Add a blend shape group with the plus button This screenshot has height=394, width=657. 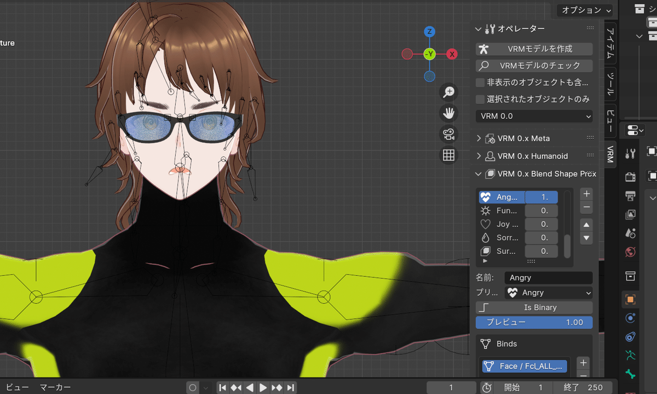point(586,194)
